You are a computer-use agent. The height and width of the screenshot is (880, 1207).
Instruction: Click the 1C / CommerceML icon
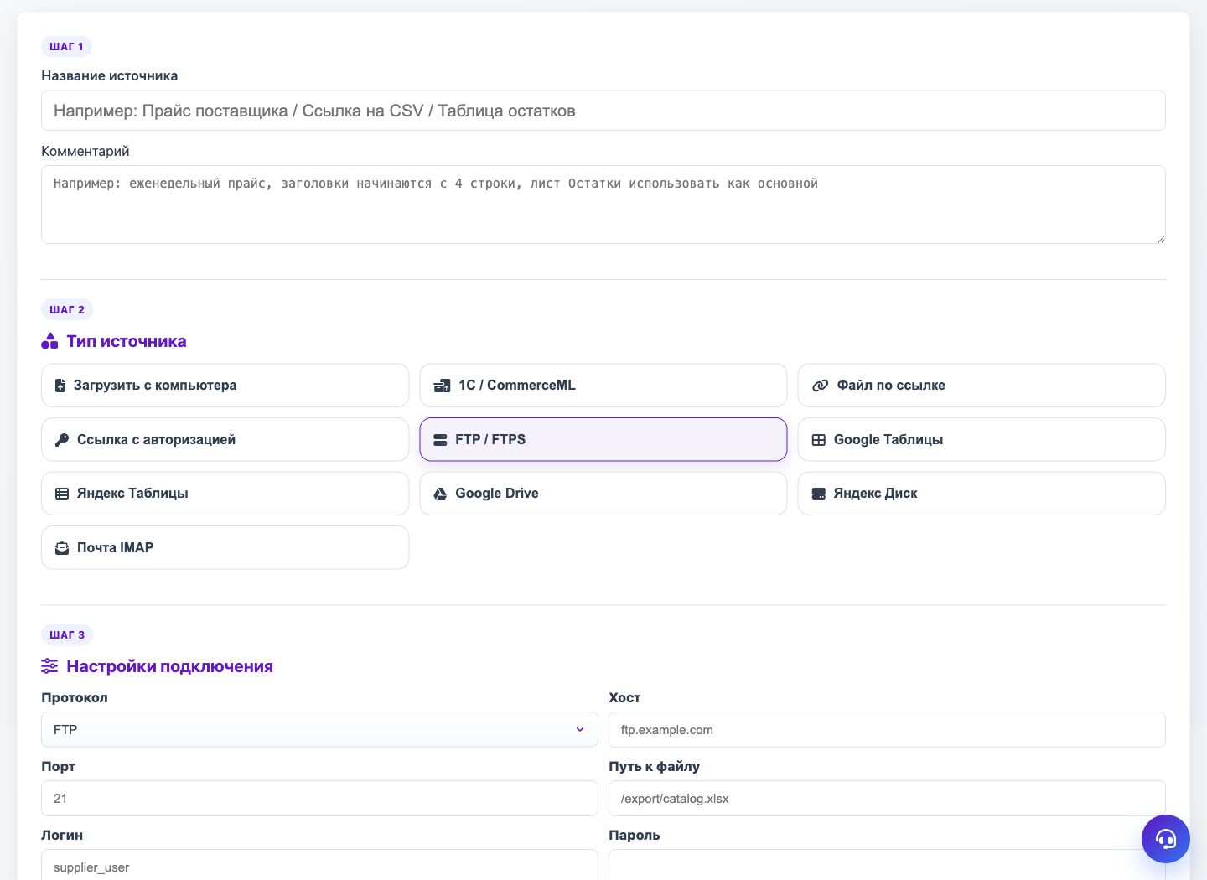(442, 386)
